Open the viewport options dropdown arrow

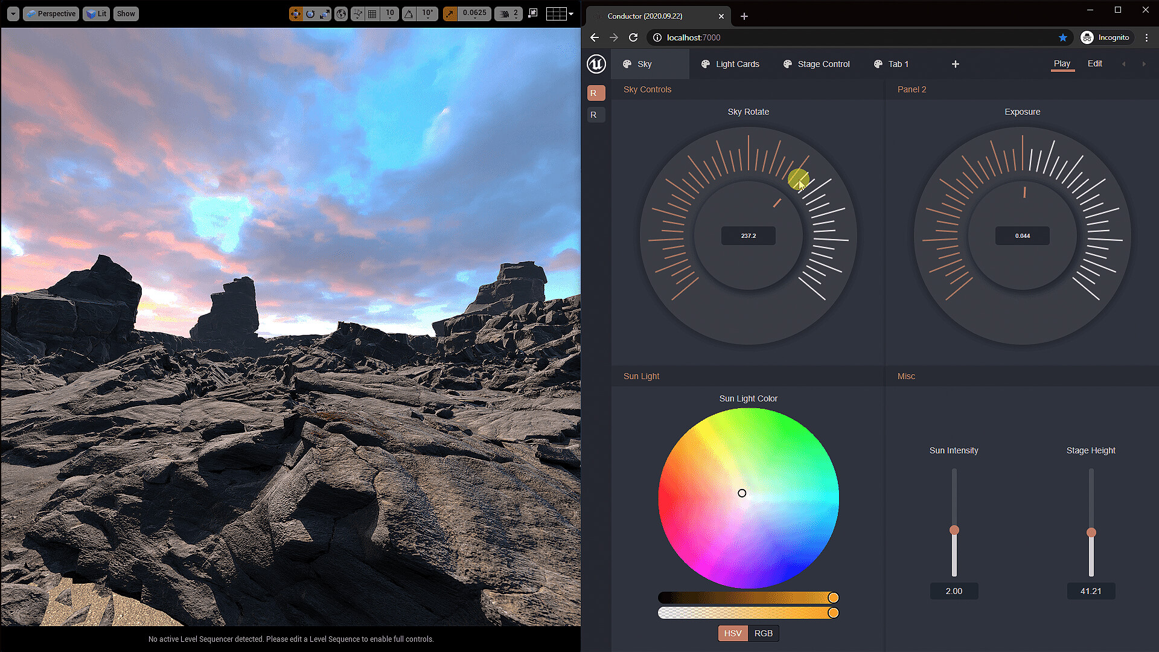[13, 13]
